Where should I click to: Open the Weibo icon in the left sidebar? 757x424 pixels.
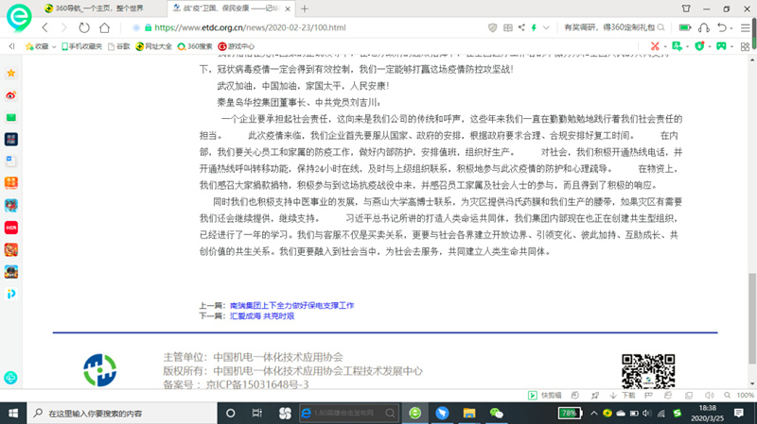(11, 95)
